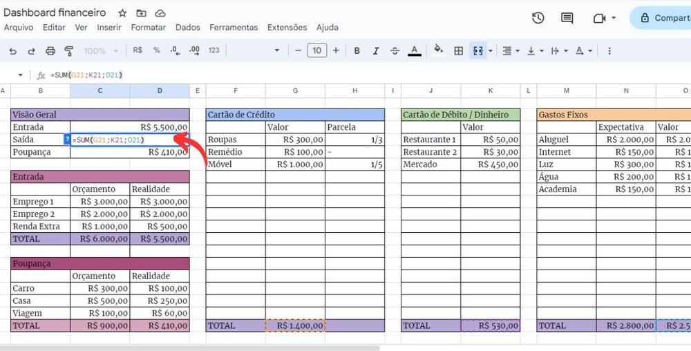Redo the last action
This screenshot has height=351, width=691.
(x=31, y=51)
